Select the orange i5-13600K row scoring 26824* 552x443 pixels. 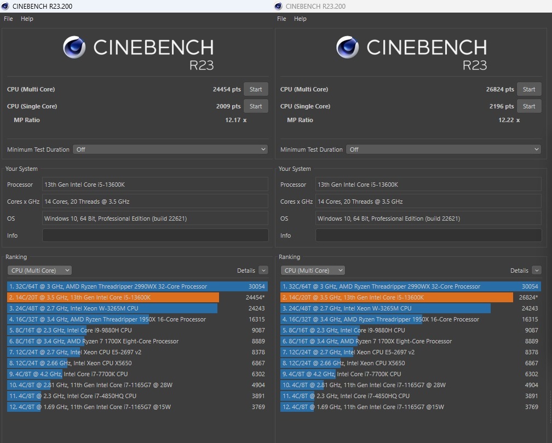411,297
